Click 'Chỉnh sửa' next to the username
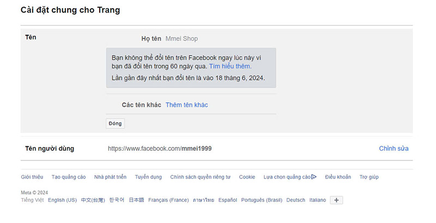Screen dimensions: 436x223 click(x=393, y=148)
